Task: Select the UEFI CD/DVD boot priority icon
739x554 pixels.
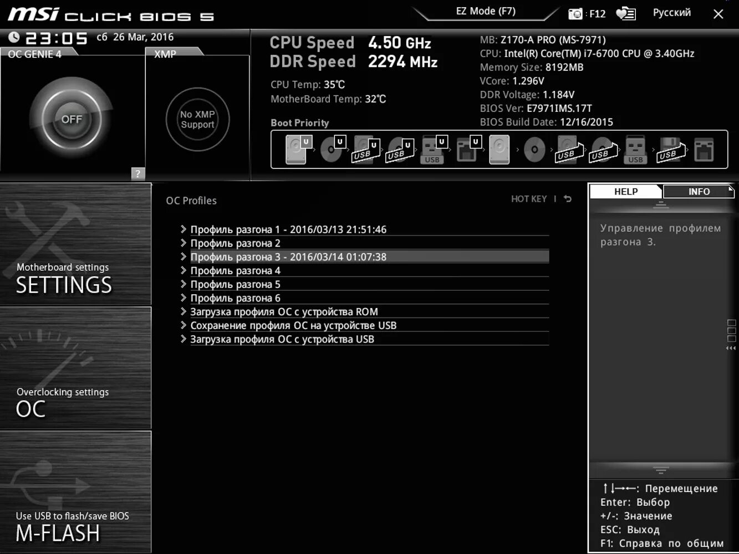Action: (x=333, y=150)
